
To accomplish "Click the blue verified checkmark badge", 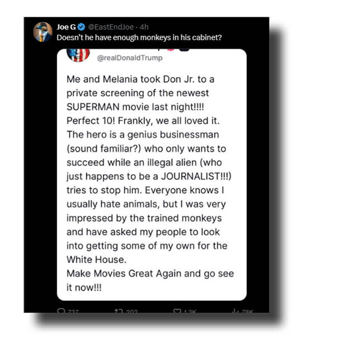I will pyautogui.click(x=82, y=27).
